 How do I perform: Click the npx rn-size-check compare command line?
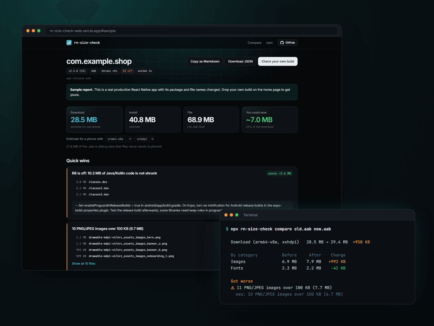(x=278, y=229)
